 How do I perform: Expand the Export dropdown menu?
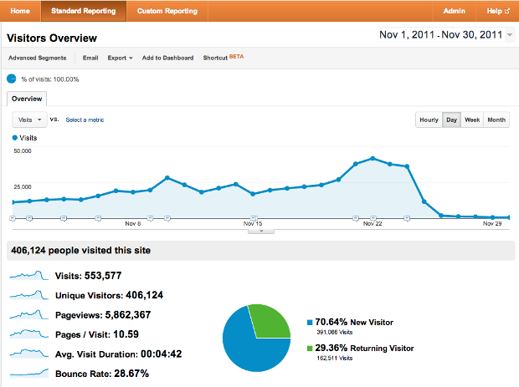pyautogui.click(x=120, y=58)
